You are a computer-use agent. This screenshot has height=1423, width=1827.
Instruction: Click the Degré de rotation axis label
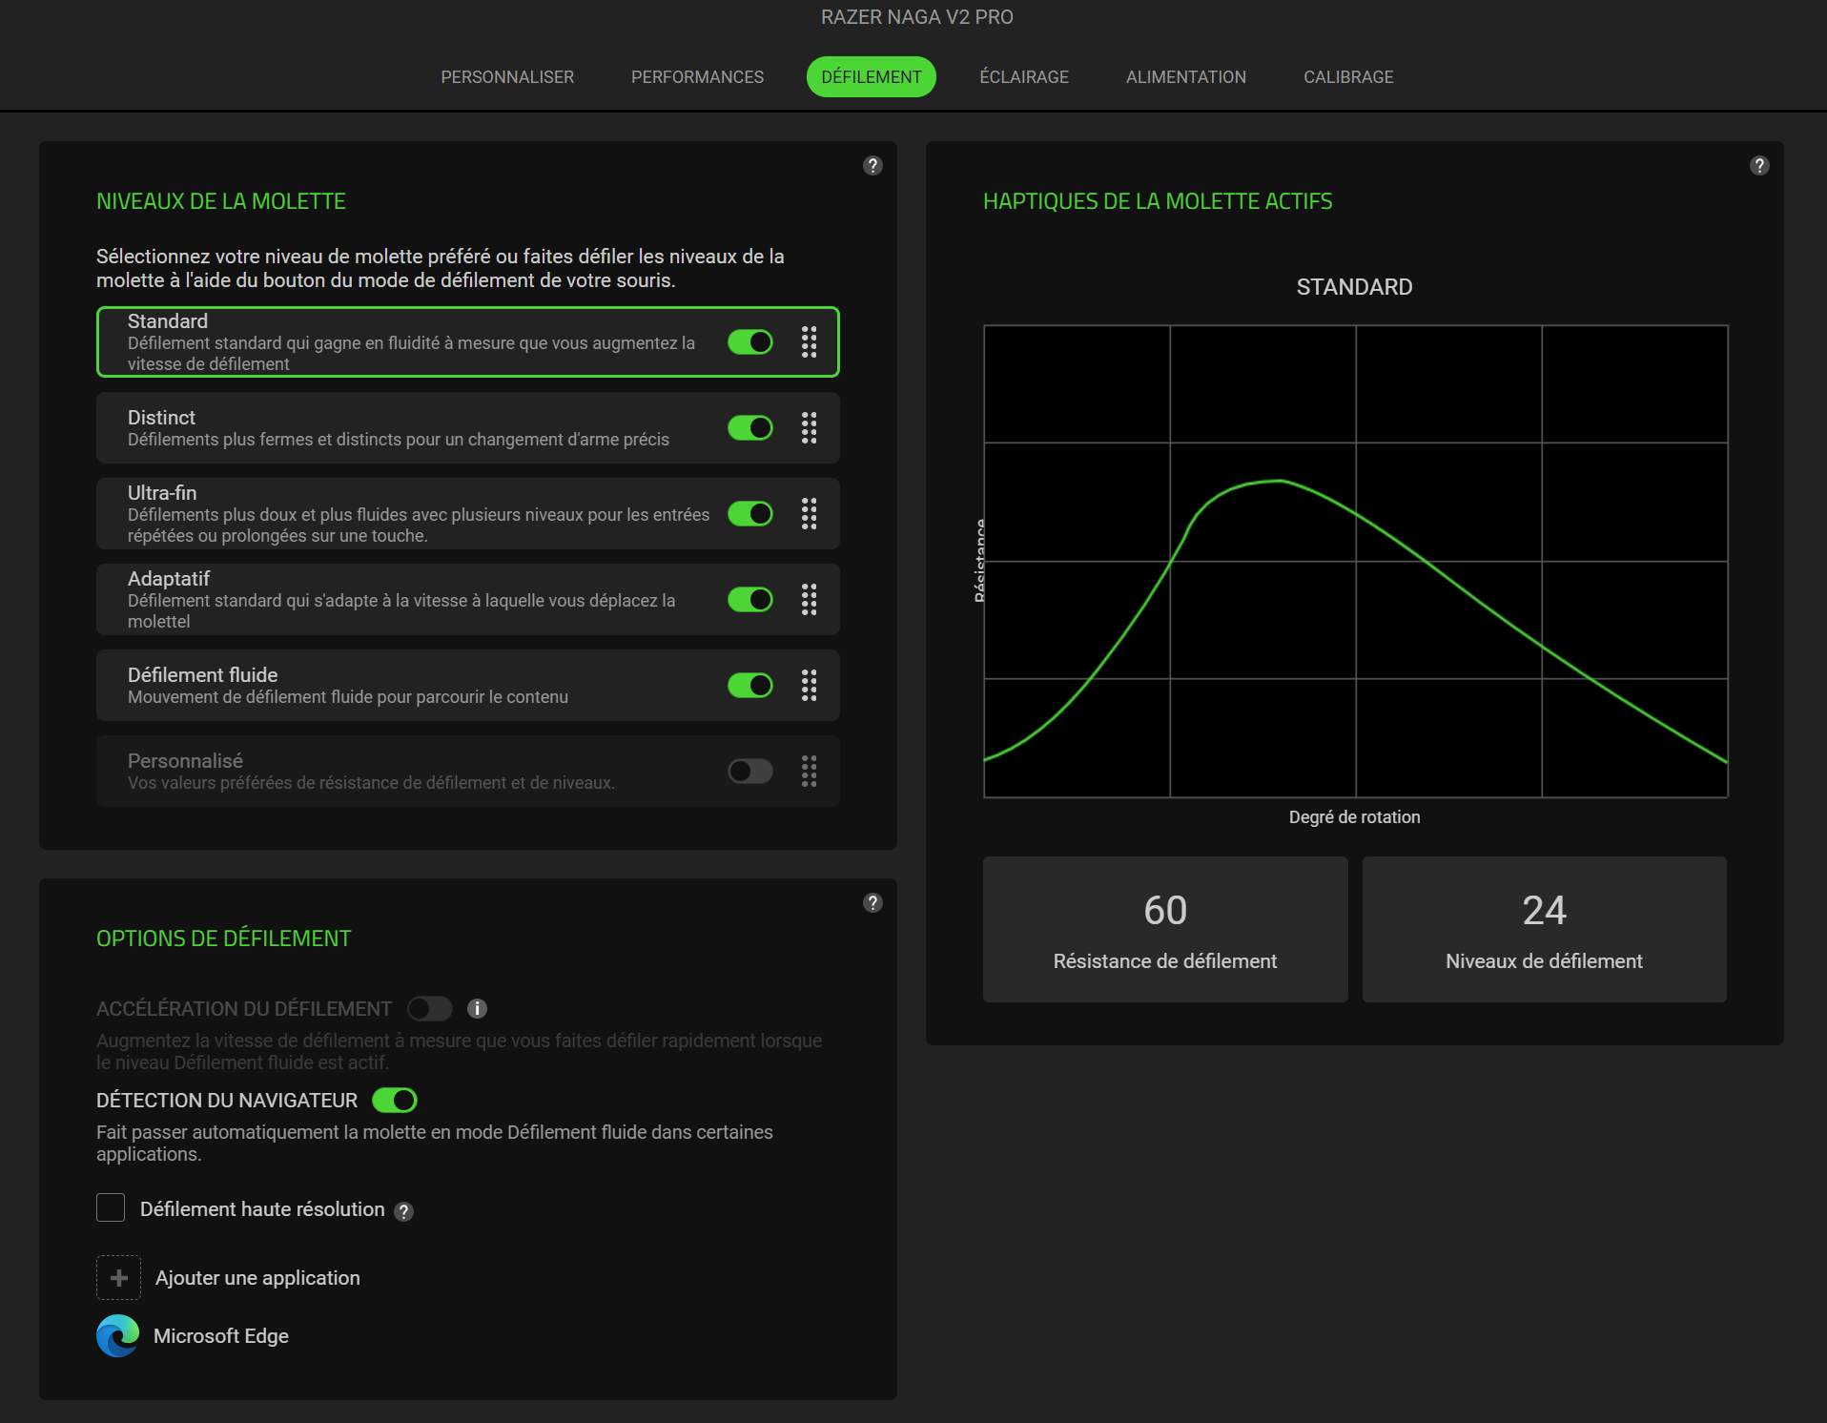point(1354,817)
